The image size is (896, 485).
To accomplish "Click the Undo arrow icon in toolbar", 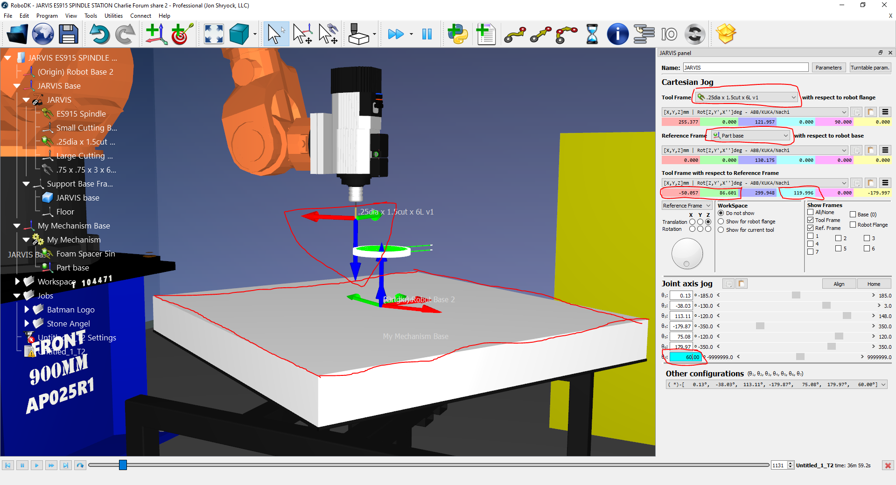I will tap(99, 35).
